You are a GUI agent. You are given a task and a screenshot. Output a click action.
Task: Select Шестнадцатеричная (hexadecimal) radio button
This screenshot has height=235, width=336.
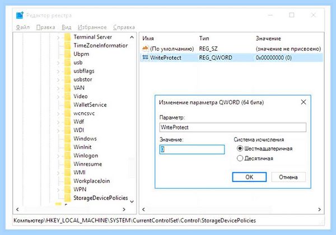pos(240,148)
